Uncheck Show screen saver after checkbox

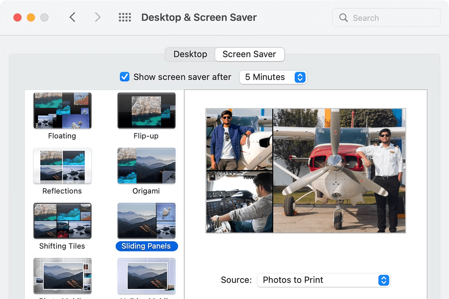point(124,77)
